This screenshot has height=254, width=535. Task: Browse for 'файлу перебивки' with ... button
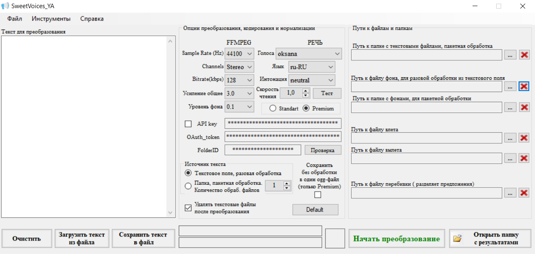510,193
